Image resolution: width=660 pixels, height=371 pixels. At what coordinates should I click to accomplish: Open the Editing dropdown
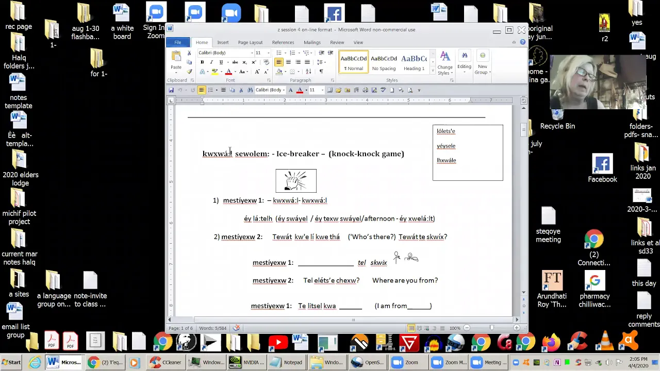pyautogui.click(x=464, y=60)
